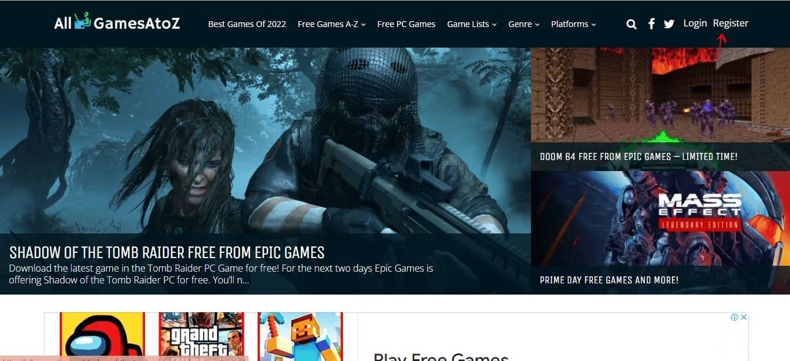Click the Tomb Raider article description text

click(x=221, y=274)
